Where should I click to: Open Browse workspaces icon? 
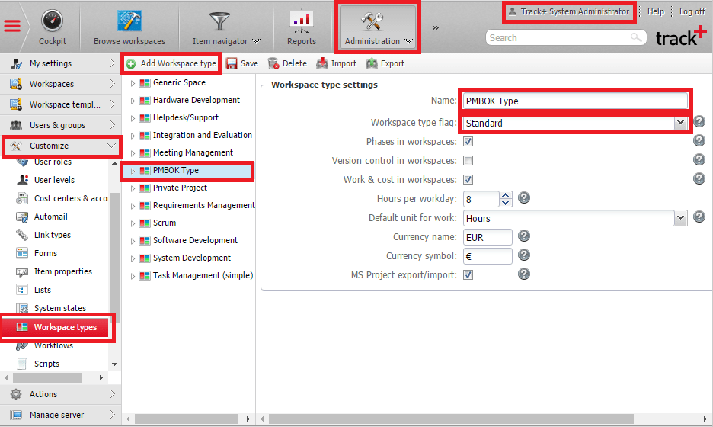pyautogui.click(x=129, y=21)
